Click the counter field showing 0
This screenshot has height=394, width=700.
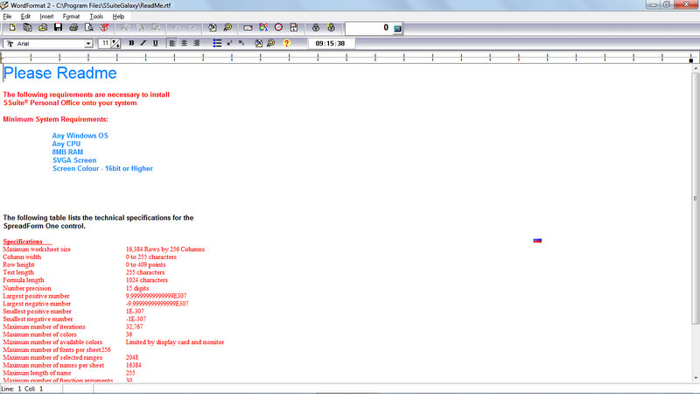[368, 28]
